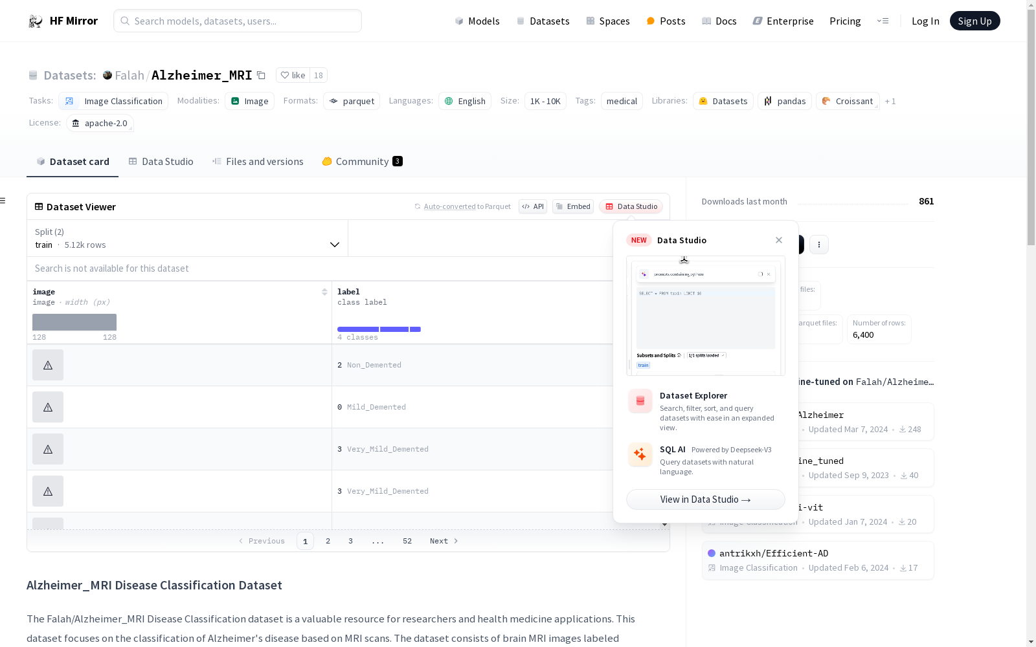Open the Community tab
This screenshot has width=1036, height=647.
[362, 162]
